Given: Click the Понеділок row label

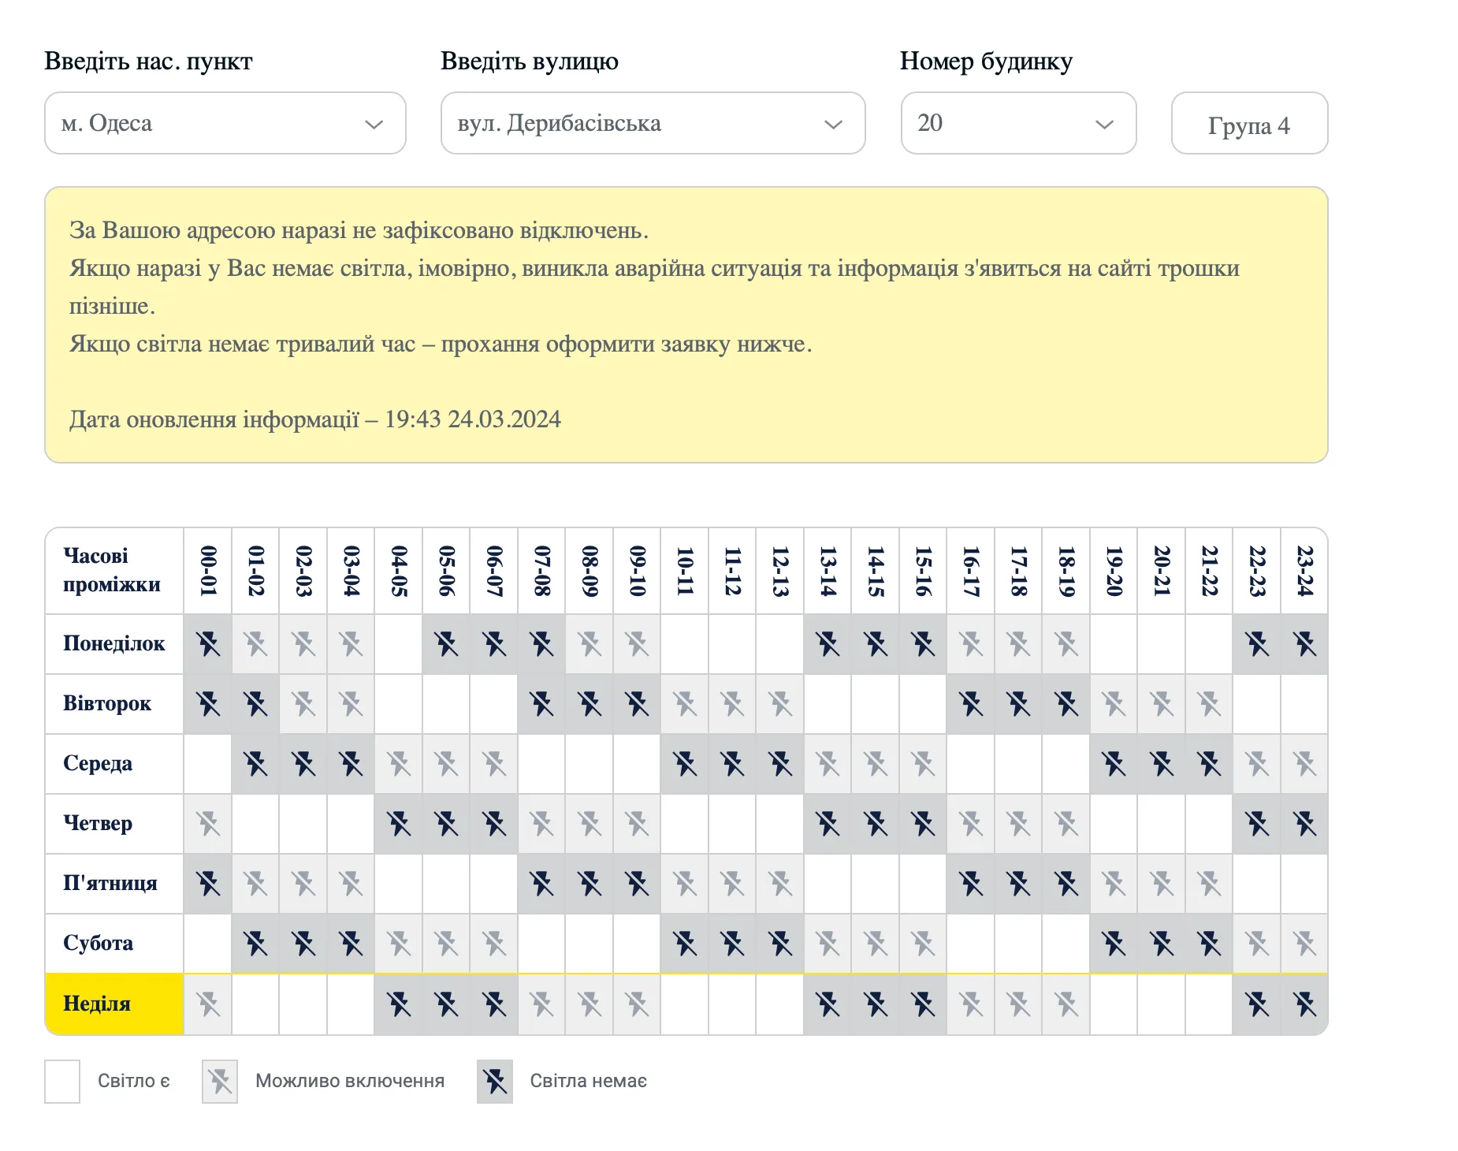Looking at the screenshot, I should tap(114, 644).
